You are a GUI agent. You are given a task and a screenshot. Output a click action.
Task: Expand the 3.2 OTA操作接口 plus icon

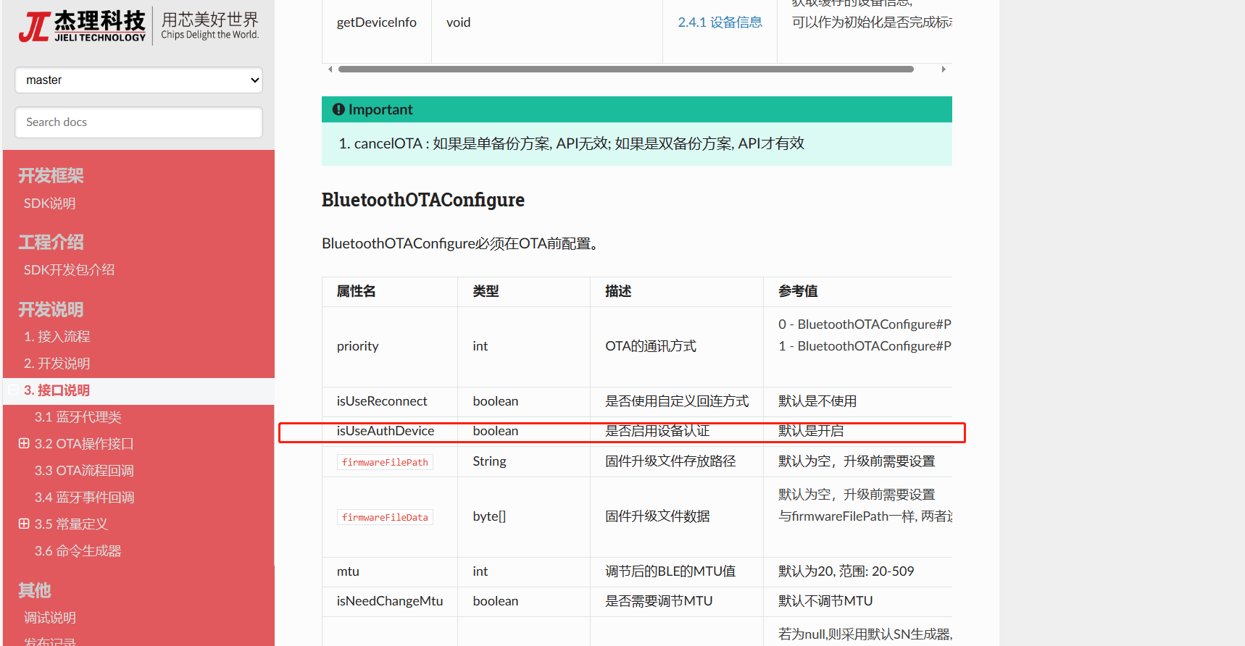[24, 443]
